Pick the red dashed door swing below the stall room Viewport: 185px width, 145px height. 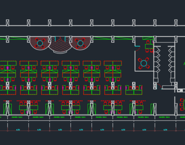coord(159,86)
